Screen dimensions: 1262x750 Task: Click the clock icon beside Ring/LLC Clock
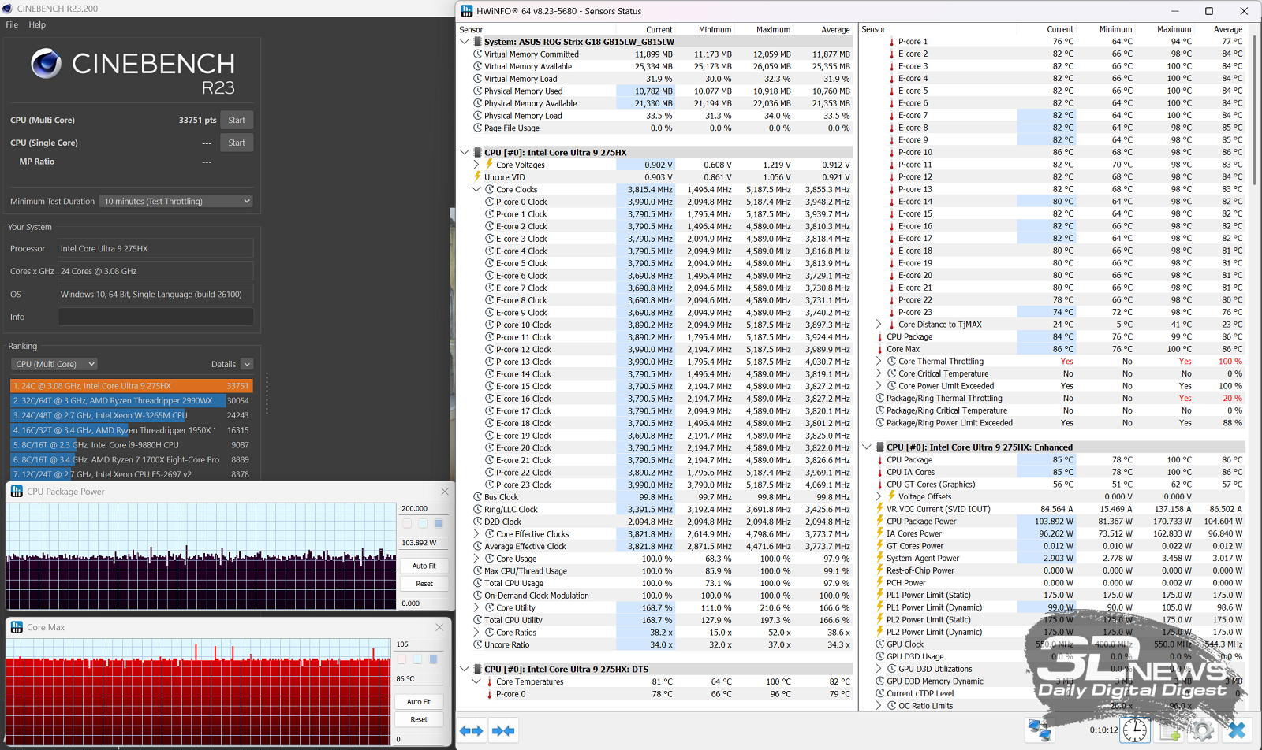click(477, 509)
